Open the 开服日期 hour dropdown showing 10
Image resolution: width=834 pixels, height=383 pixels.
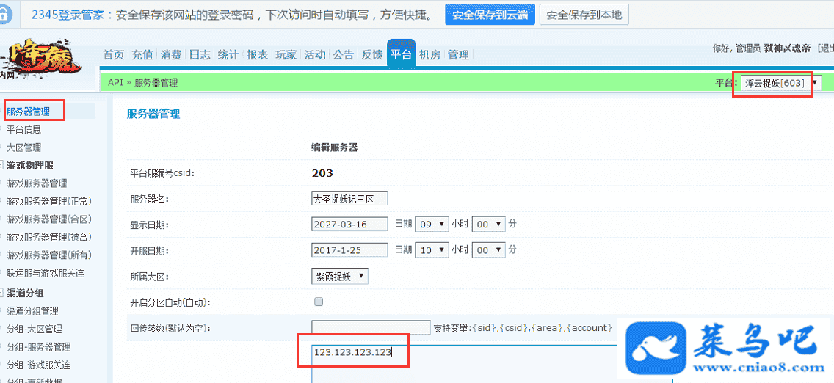click(432, 250)
